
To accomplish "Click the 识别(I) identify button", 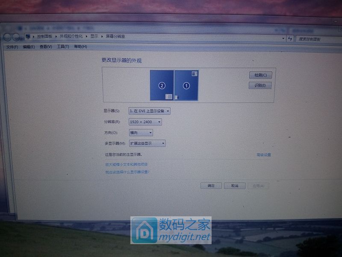I will 259,85.
